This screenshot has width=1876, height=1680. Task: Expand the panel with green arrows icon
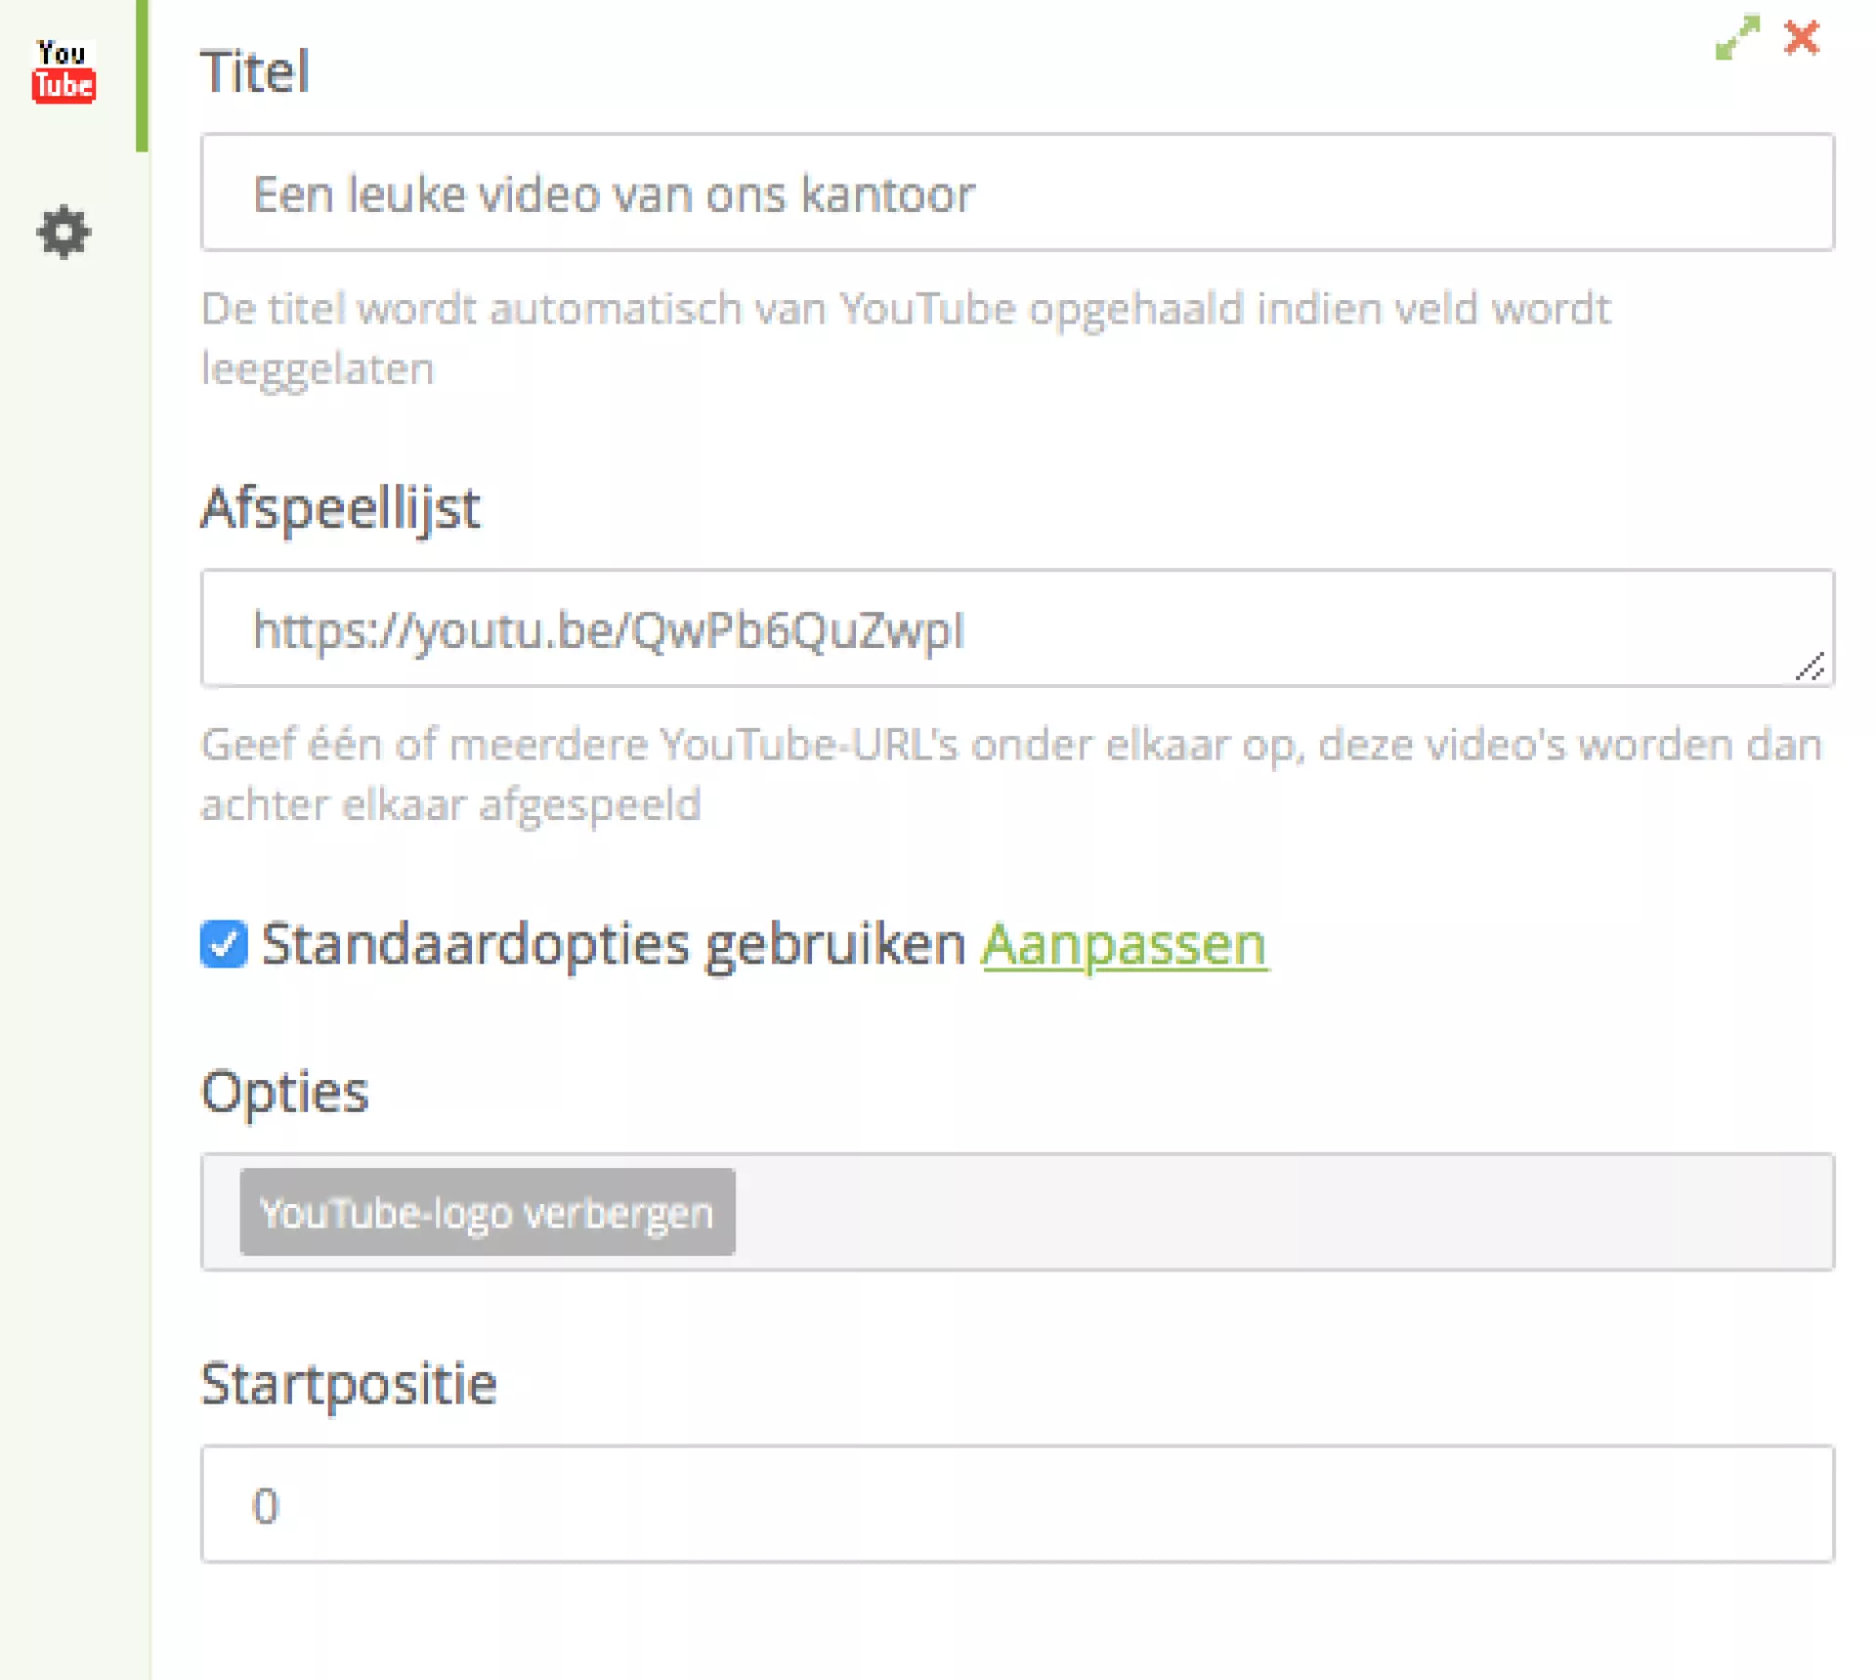(x=1737, y=38)
